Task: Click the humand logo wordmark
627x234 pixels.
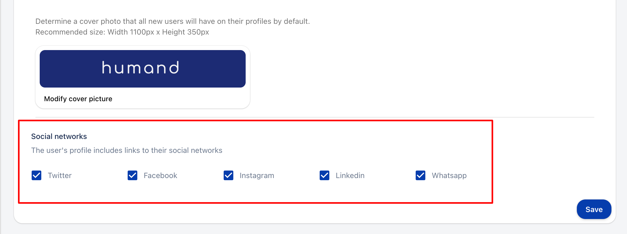Action: [x=140, y=67]
